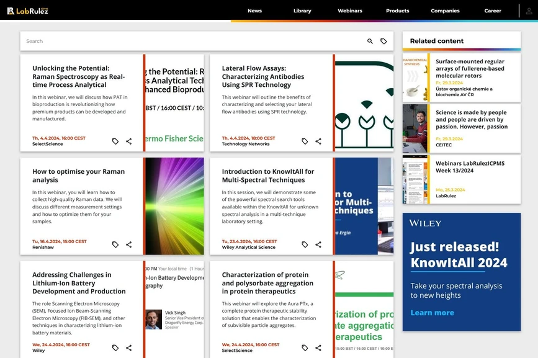
Task: Click 'Ústav organické chemie a biochemie AV ČR' label
Action: click(x=464, y=92)
